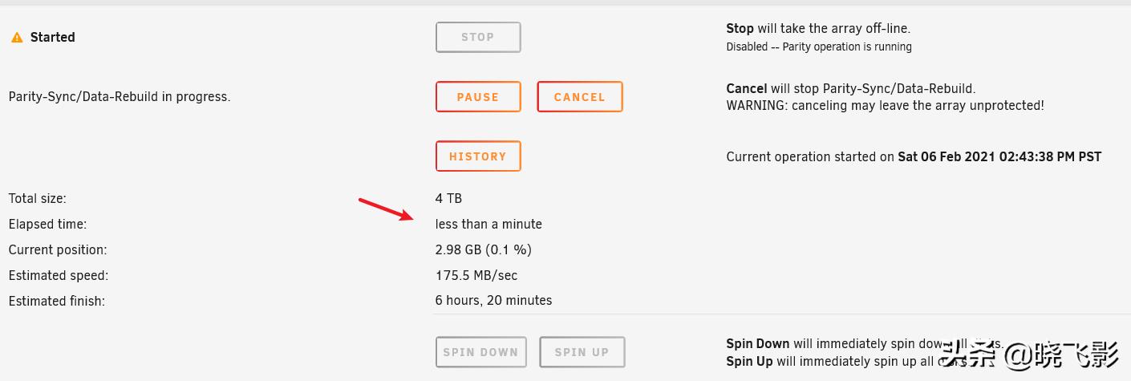The height and width of the screenshot is (381, 1131).
Task: Pause the parity sync operation
Action: point(478,97)
